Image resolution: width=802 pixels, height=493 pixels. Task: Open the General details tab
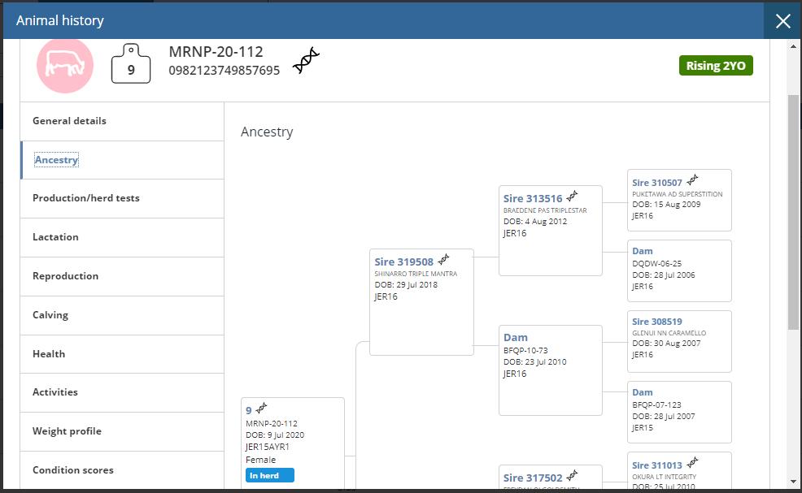click(70, 121)
